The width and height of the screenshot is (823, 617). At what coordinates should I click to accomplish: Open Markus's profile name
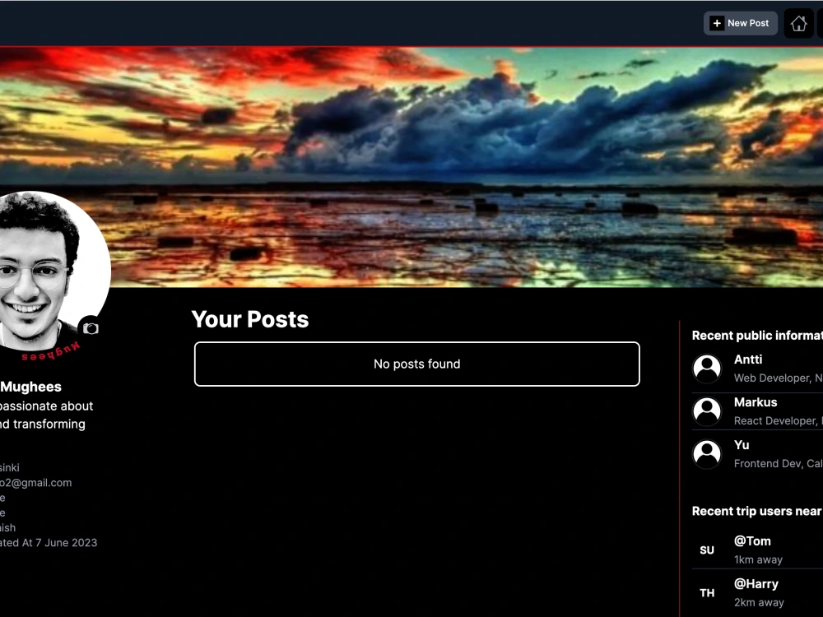pyautogui.click(x=756, y=402)
